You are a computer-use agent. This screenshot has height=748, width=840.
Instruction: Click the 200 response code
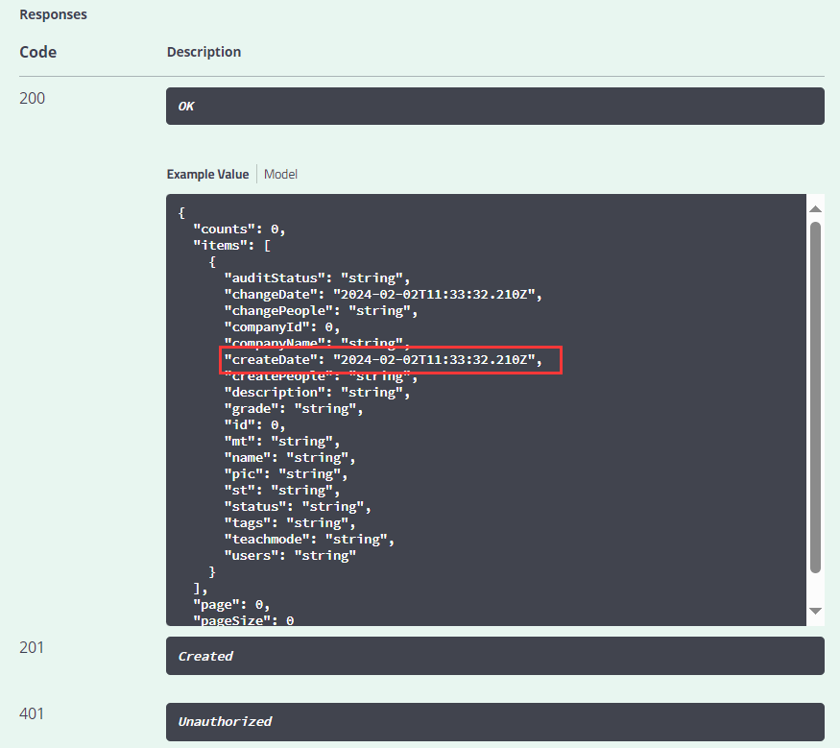(x=32, y=98)
